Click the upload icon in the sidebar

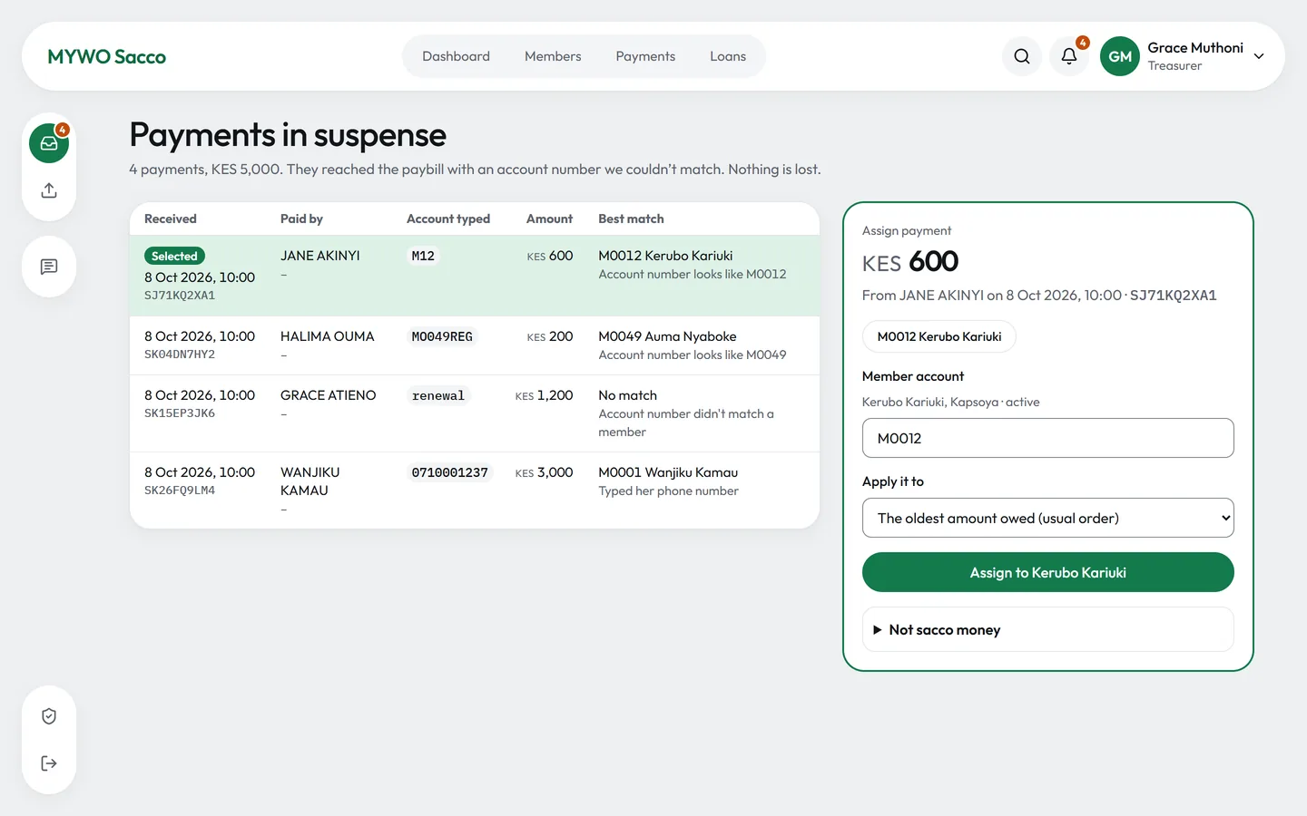pyautogui.click(x=49, y=190)
